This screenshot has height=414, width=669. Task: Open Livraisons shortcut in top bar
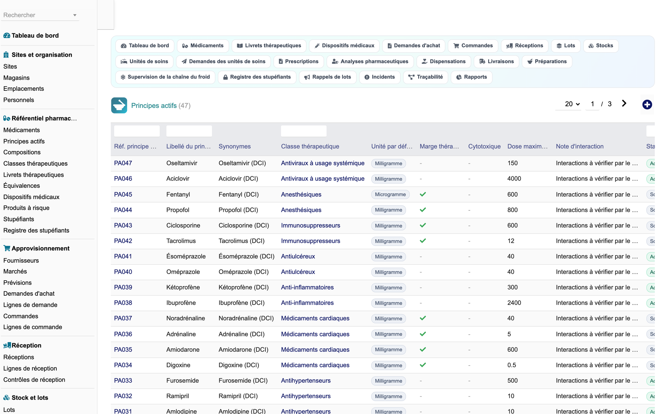point(496,62)
